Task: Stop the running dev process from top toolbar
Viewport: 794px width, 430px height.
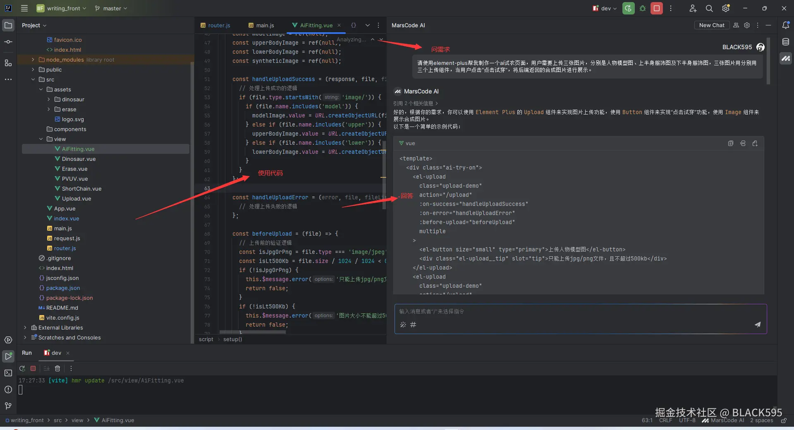Action: [657, 8]
